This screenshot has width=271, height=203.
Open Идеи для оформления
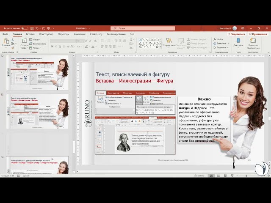(x=253, y=44)
